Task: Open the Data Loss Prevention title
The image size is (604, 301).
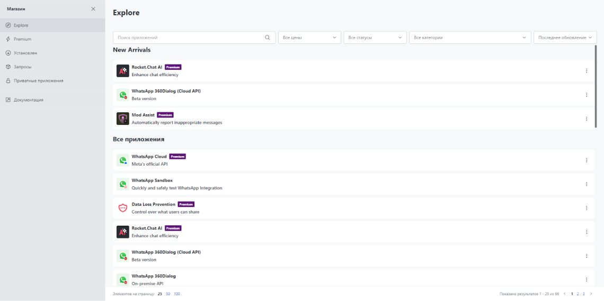Action: [153, 204]
